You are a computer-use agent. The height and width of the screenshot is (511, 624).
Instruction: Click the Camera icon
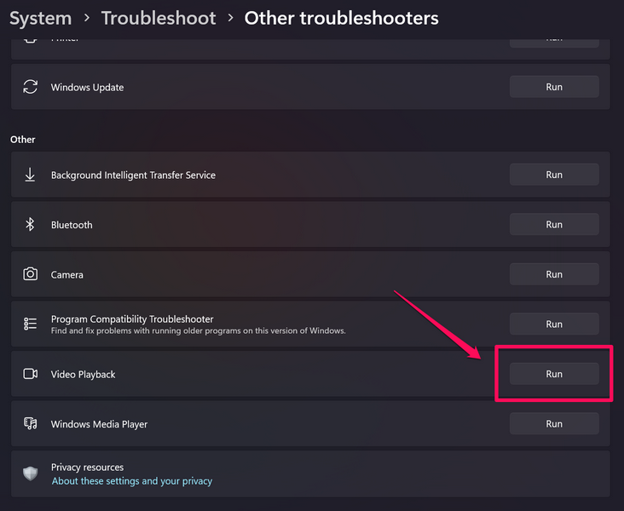pyautogui.click(x=31, y=274)
